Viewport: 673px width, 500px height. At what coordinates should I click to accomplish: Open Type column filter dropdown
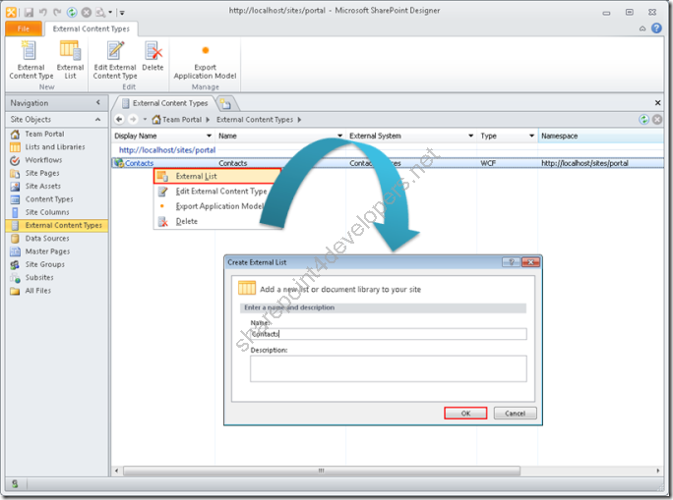click(x=531, y=136)
